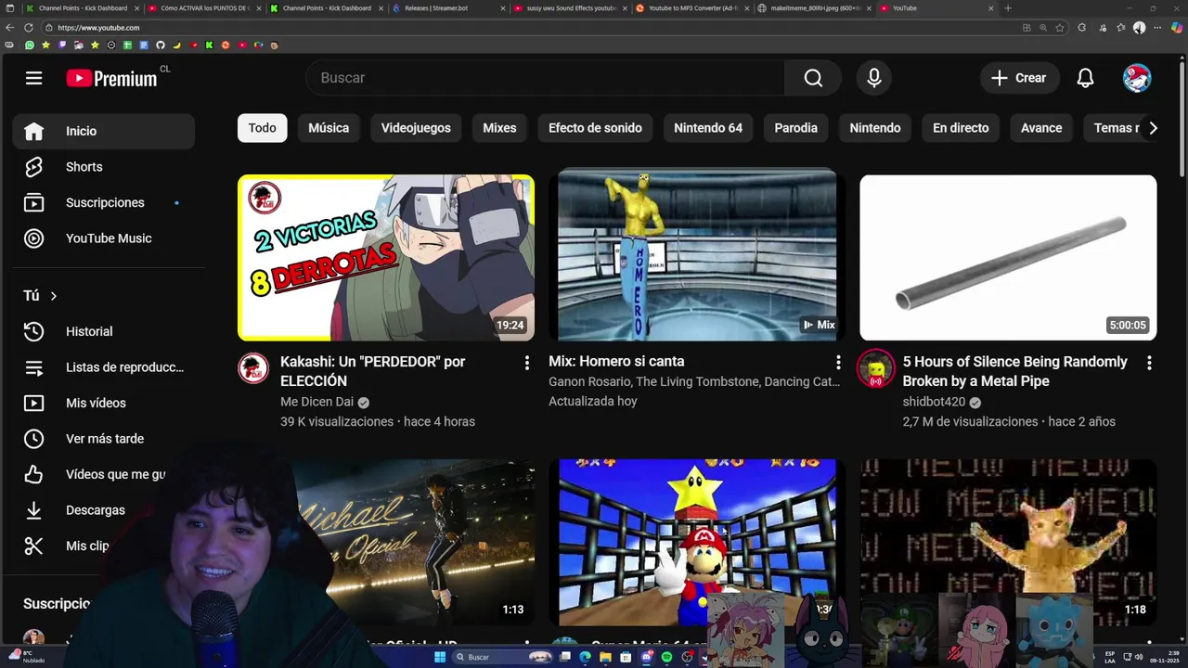1188x668 pixels.
Task: Select the Avance filter chip
Action: [1041, 128]
